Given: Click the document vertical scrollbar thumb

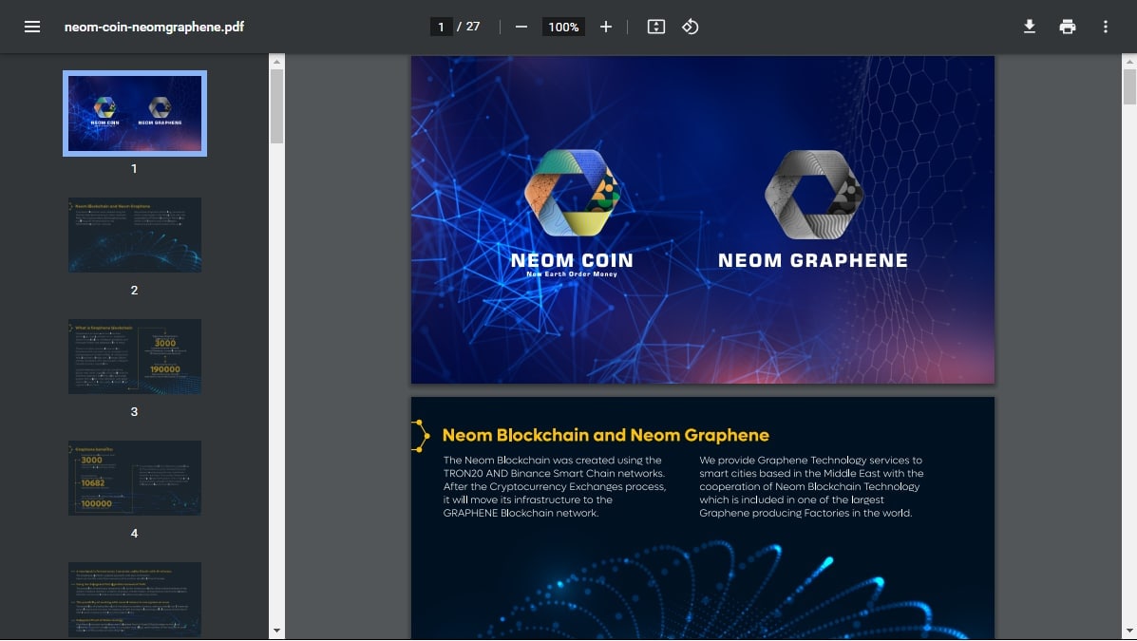Looking at the screenshot, I should pyautogui.click(x=1129, y=87).
